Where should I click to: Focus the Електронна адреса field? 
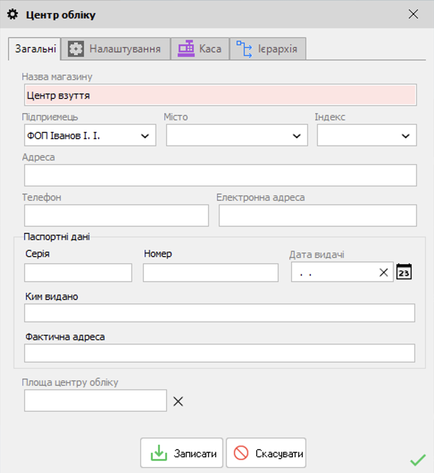pyautogui.click(x=318, y=215)
